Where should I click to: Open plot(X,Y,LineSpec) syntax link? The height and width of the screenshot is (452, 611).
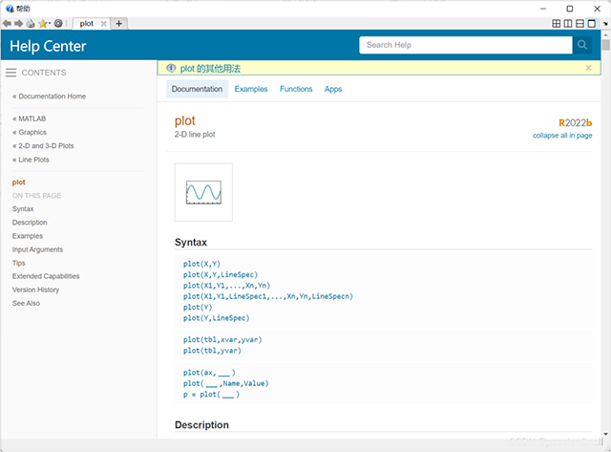pos(221,275)
